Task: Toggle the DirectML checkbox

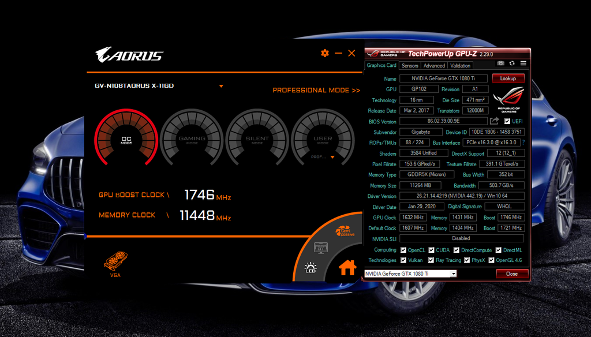Action: click(x=498, y=250)
